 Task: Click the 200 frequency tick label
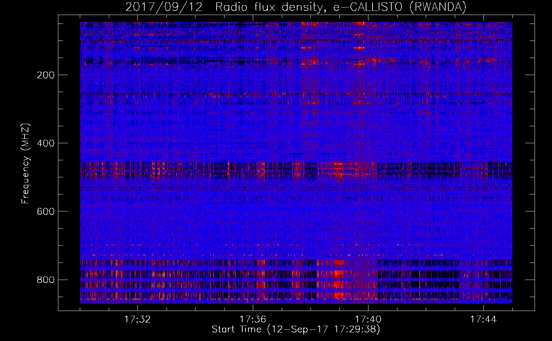tap(46, 75)
